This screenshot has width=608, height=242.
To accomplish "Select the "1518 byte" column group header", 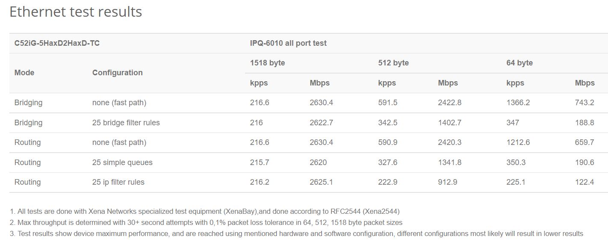I will (267, 63).
